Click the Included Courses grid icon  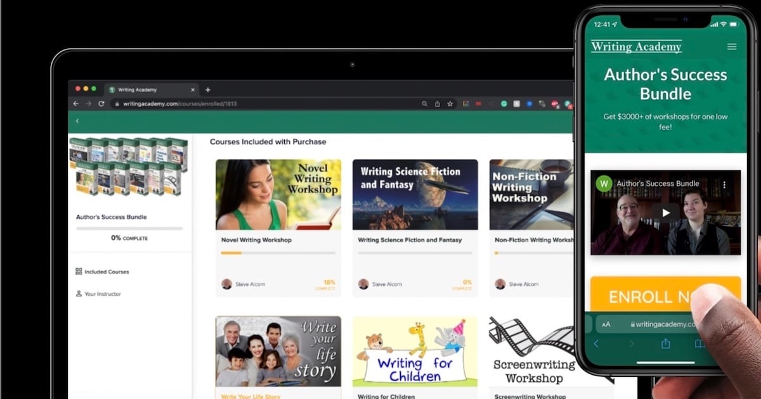click(79, 272)
